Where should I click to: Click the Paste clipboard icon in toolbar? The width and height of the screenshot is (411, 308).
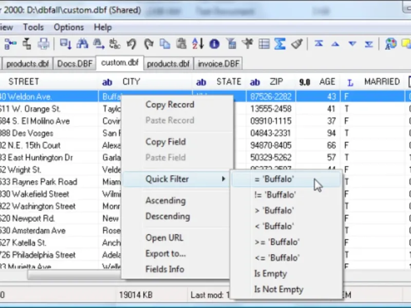(181, 44)
